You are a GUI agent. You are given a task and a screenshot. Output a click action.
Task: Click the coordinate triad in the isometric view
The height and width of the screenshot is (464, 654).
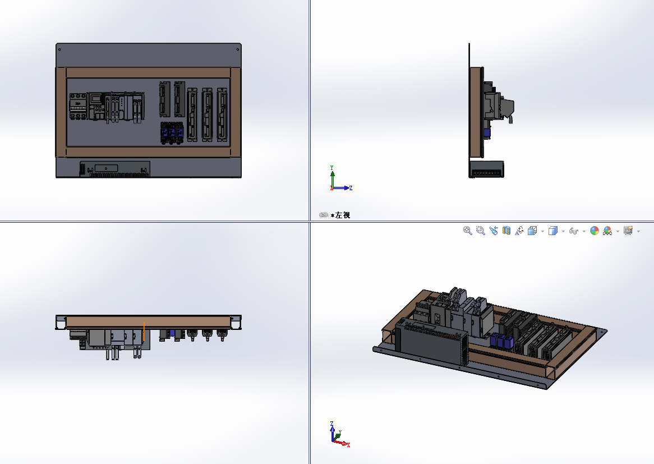(x=340, y=435)
